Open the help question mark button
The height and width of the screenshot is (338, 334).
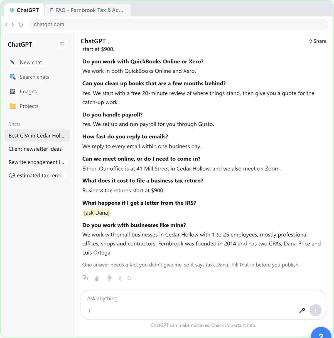[321, 333]
